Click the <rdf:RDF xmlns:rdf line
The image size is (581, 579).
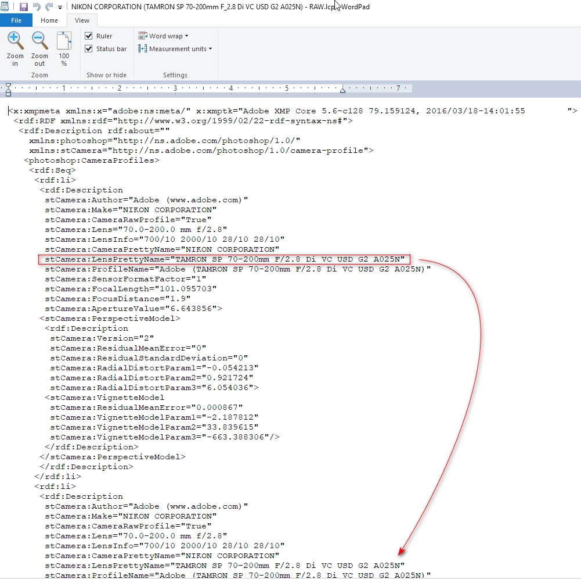click(x=183, y=121)
